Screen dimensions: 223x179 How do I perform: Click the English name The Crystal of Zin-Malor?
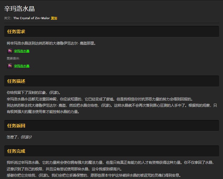31,18
